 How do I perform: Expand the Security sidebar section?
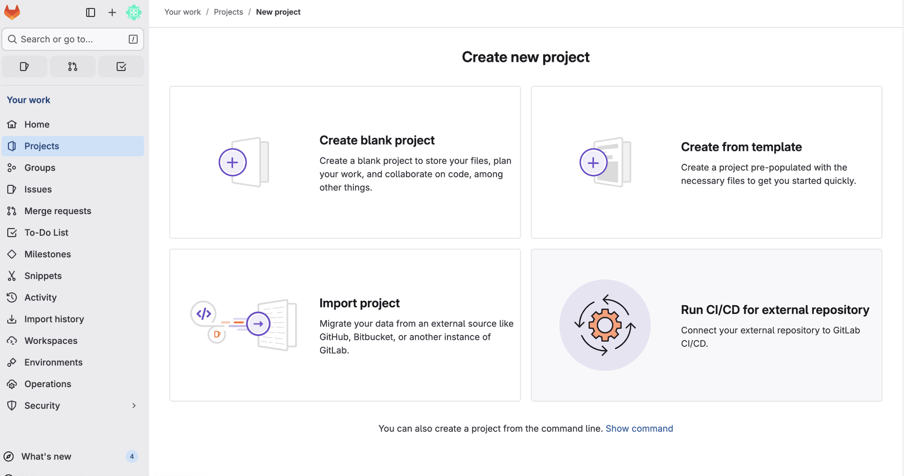pos(133,405)
